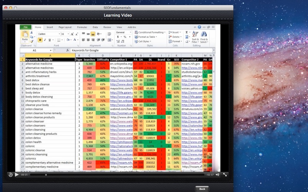Open the http://altmedicine link in colonics row
Image resolution: width=308 pixels, height=192 pixels.
[121, 159]
